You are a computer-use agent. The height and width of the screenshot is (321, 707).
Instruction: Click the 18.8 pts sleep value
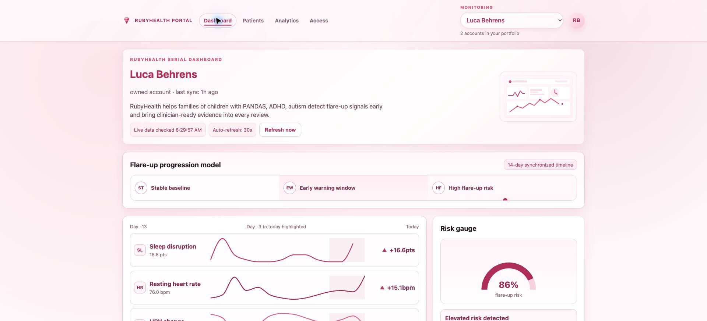[158, 254]
